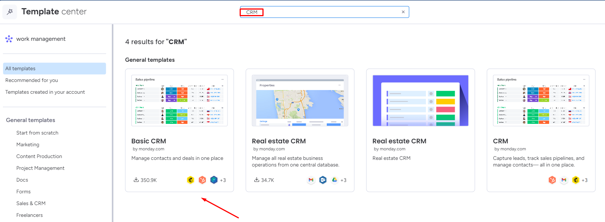Click the work management logo icon
The width and height of the screenshot is (605, 222).
(9, 39)
